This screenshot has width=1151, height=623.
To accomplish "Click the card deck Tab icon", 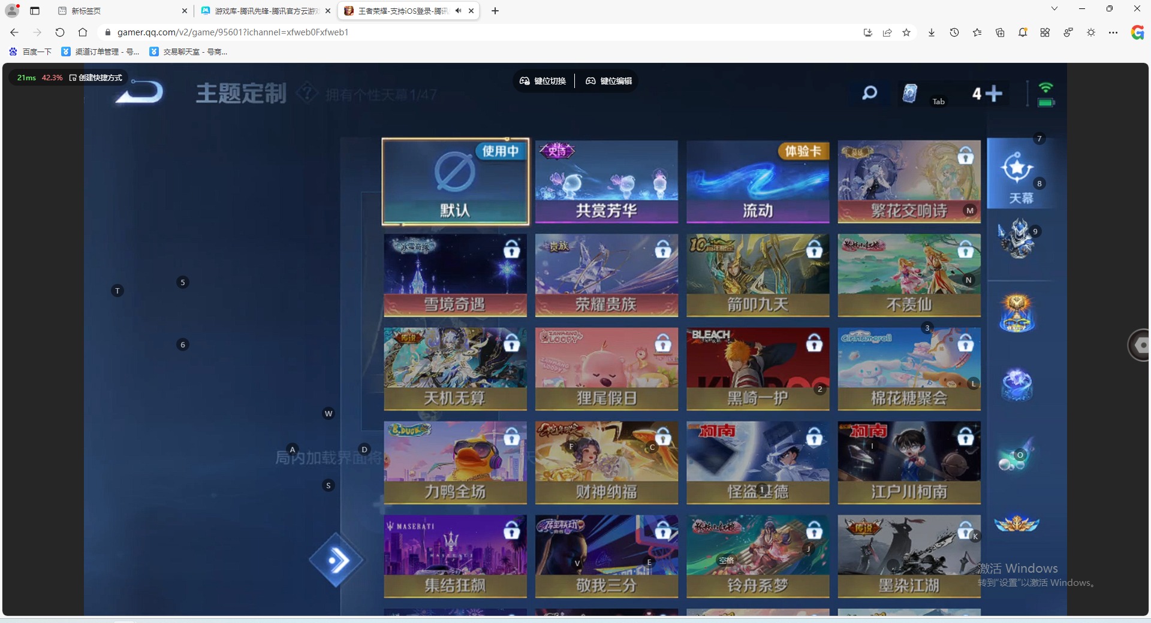I will point(909,93).
